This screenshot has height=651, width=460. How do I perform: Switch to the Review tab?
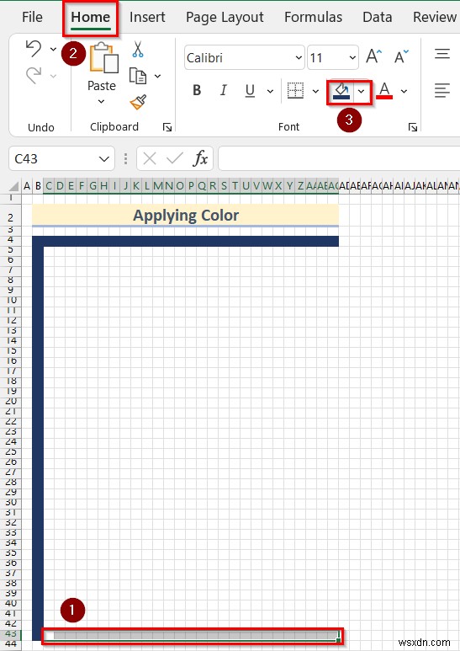tap(435, 17)
